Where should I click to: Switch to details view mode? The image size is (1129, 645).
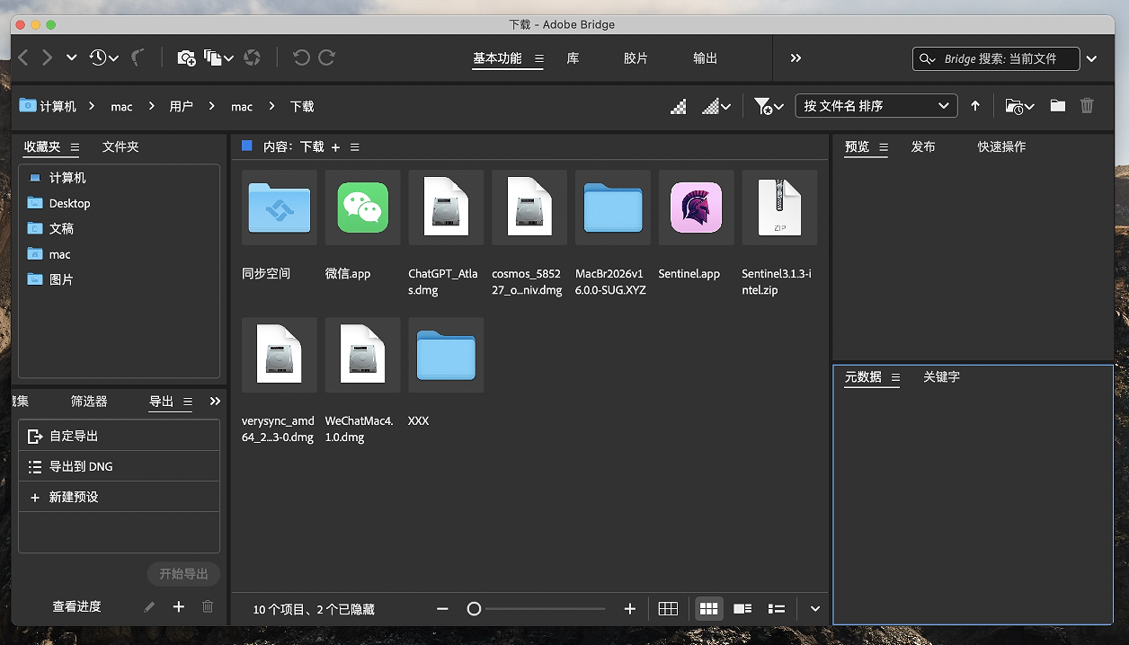click(742, 609)
